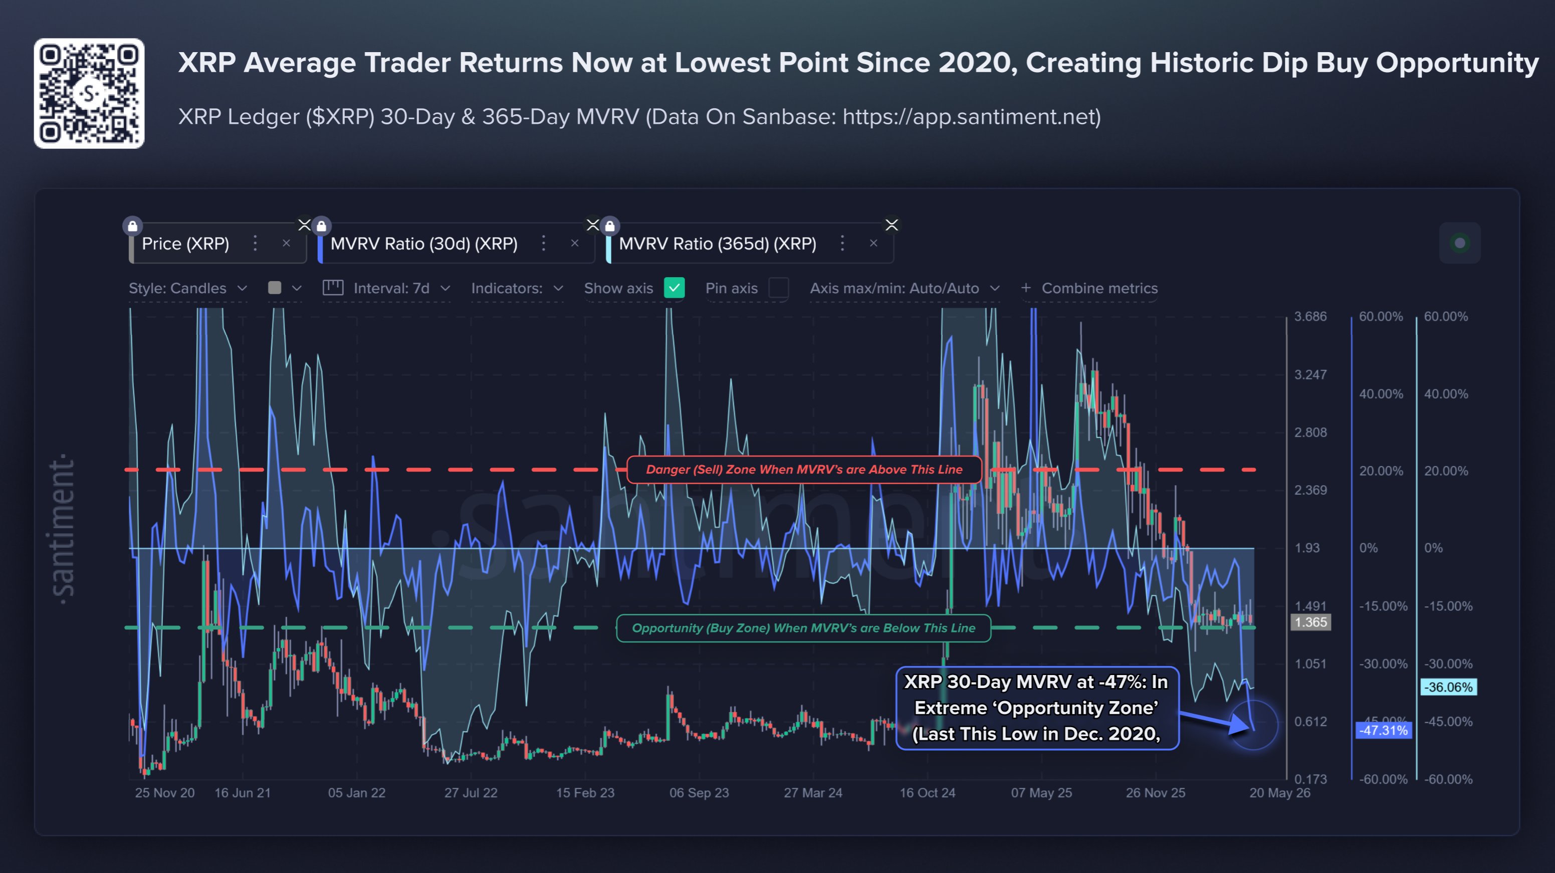
Task: Click the 3.686 price axis value
Action: [x=1310, y=316]
